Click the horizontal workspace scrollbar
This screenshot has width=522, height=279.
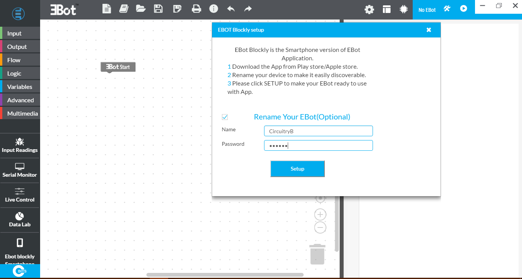(x=225, y=274)
